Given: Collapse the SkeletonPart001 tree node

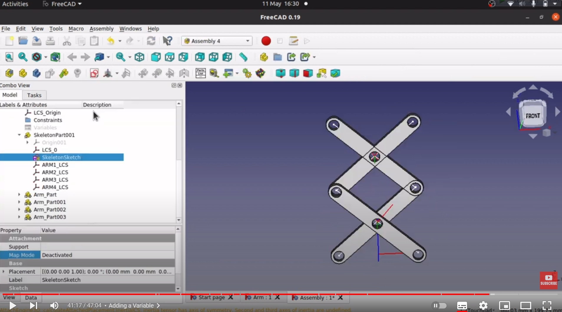Looking at the screenshot, I should point(19,135).
